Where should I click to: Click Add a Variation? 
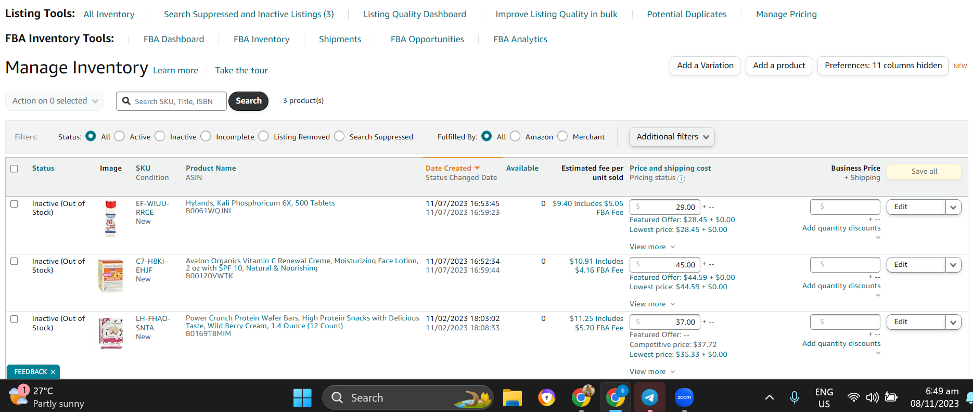point(705,66)
